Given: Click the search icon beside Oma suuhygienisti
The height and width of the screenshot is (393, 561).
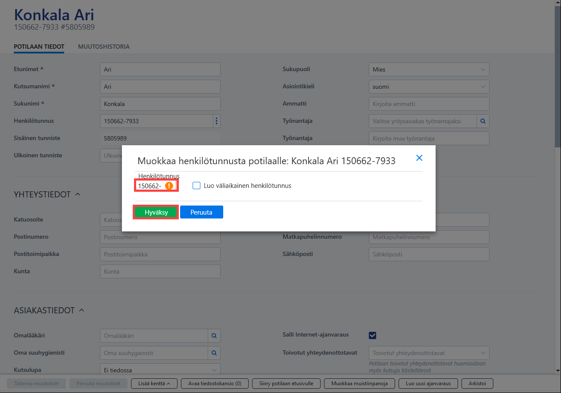Looking at the screenshot, I should pos(214,353).
